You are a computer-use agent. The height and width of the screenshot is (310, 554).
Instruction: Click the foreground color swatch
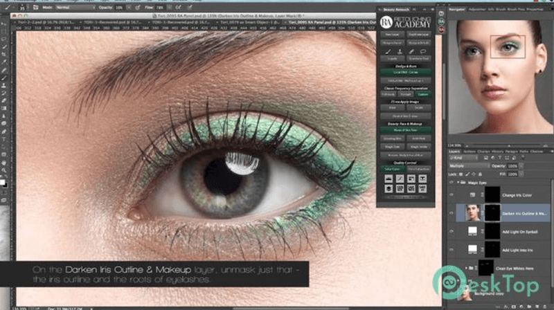2,182
